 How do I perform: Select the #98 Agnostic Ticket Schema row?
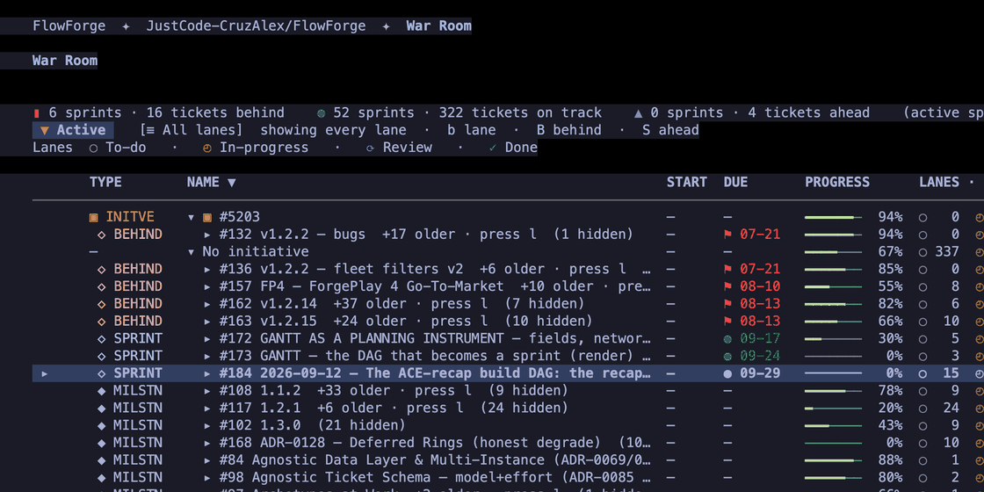(x=509, y=478)
